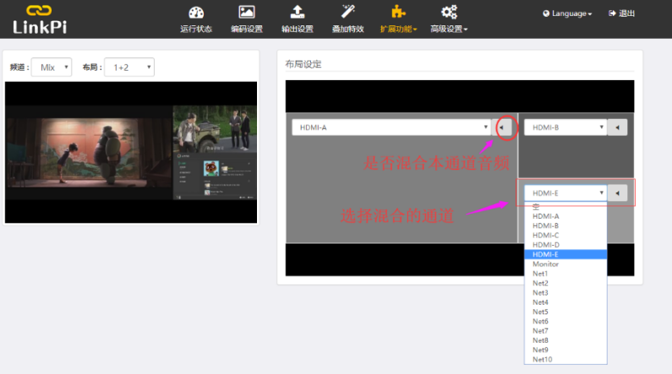Select Net8 in the dropdown list
Image resolution: width=672 pixels, height=374 pixels.
[x=565, y=340]
